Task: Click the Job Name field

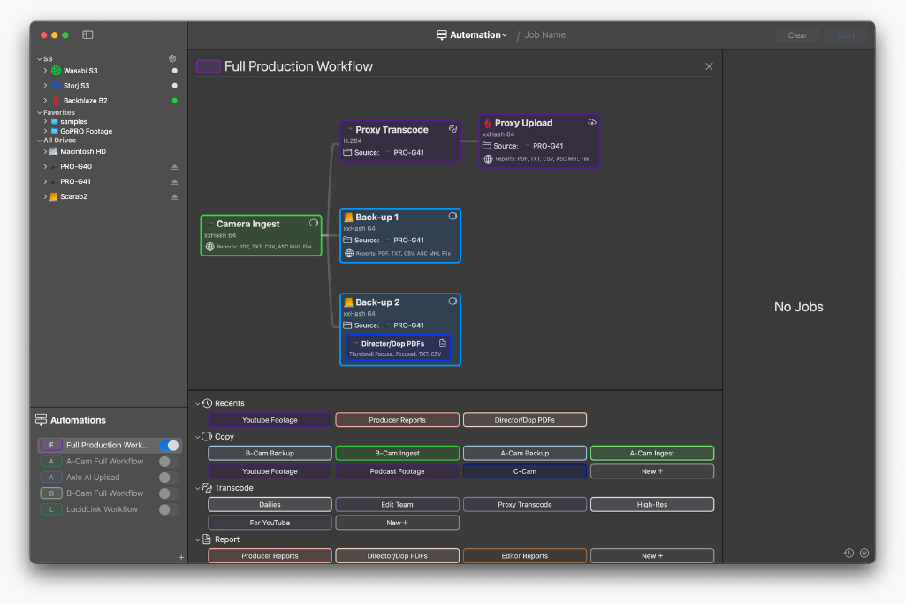Action: (544, 34)
